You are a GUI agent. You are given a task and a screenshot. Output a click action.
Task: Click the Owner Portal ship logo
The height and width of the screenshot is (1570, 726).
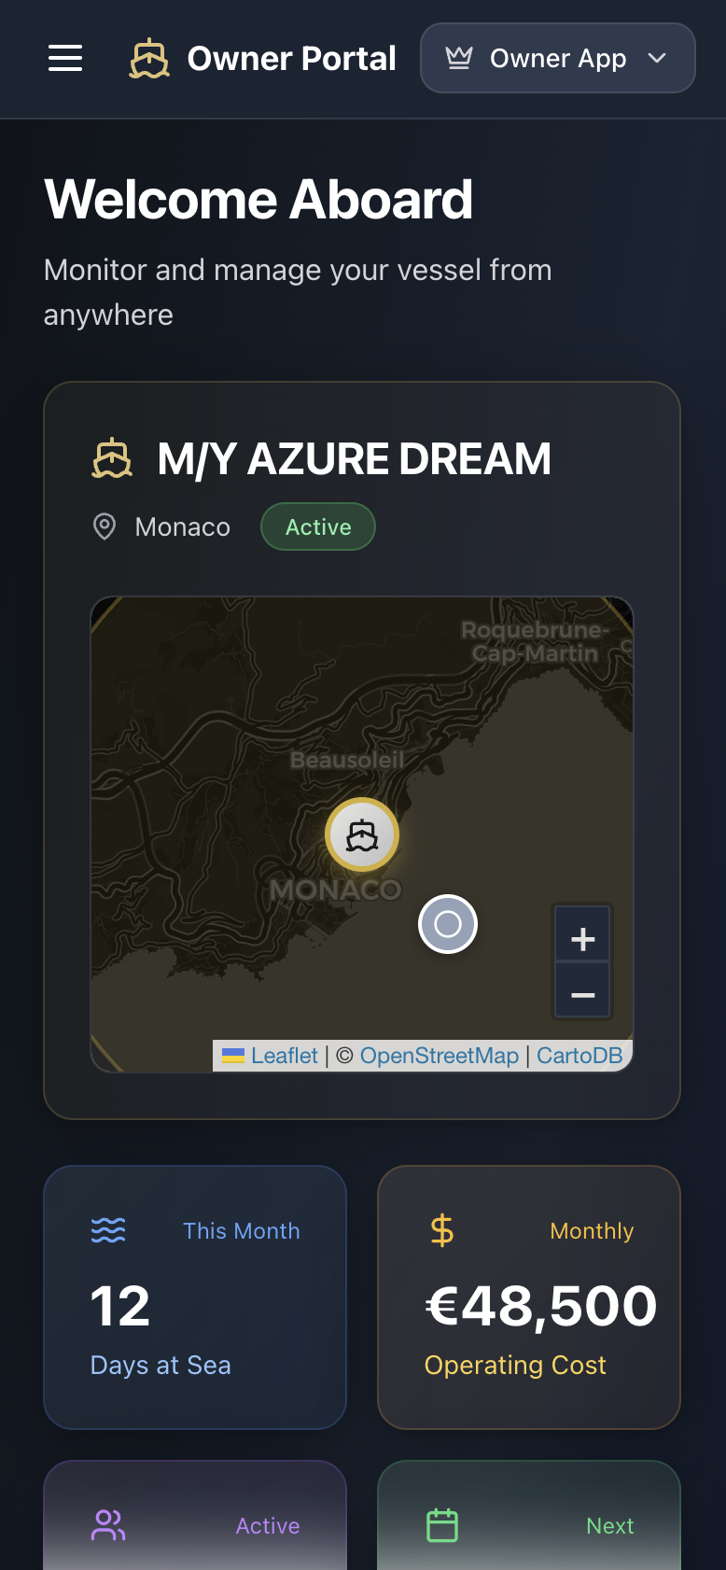click(149, 59)
